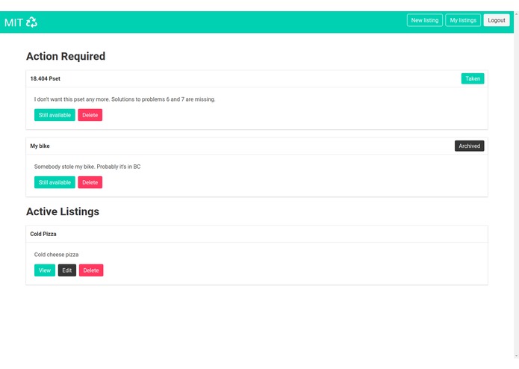519x369 pixels.
Task: Open the New listing page
Action: pos(425,20)
